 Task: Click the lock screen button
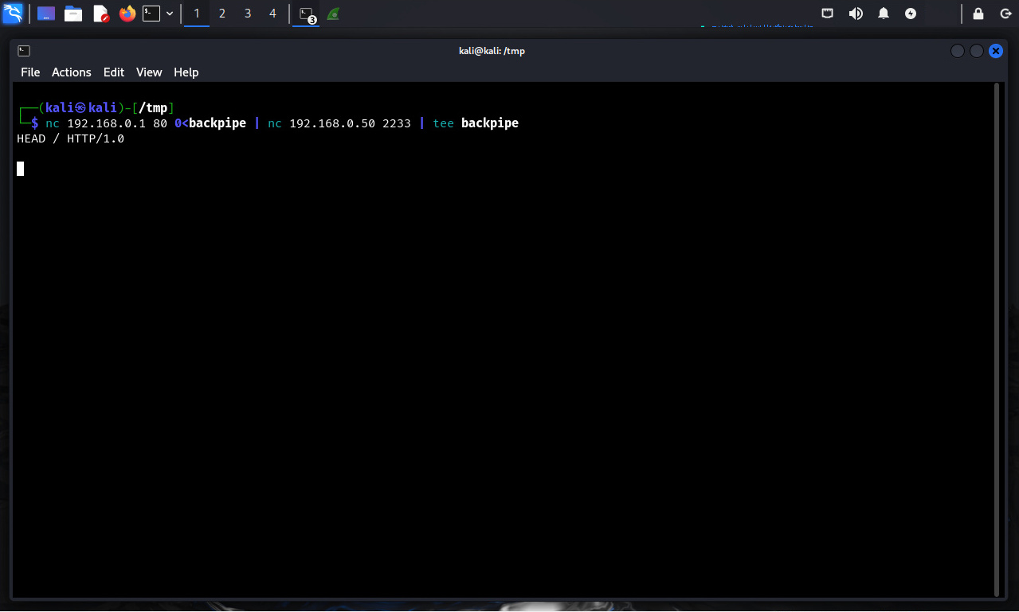pyautogui.click(x=978, y=14)
